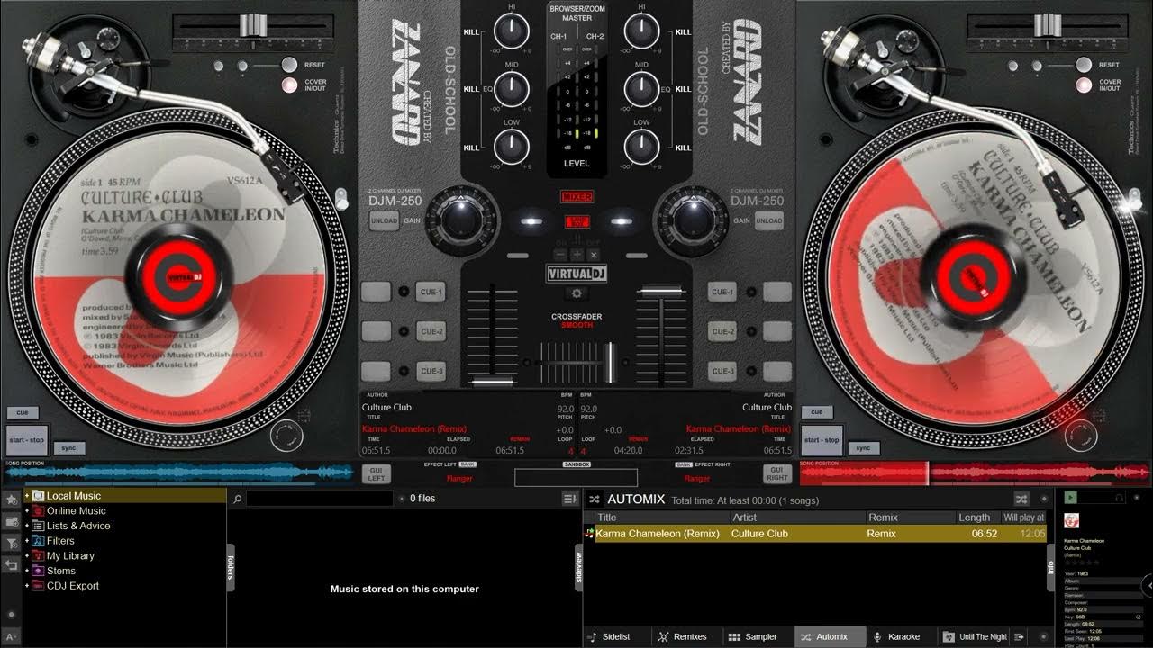The image size is (1153, 648).
Task: Click the search magnifier icon in browser
Action: (x=236, y=499)
